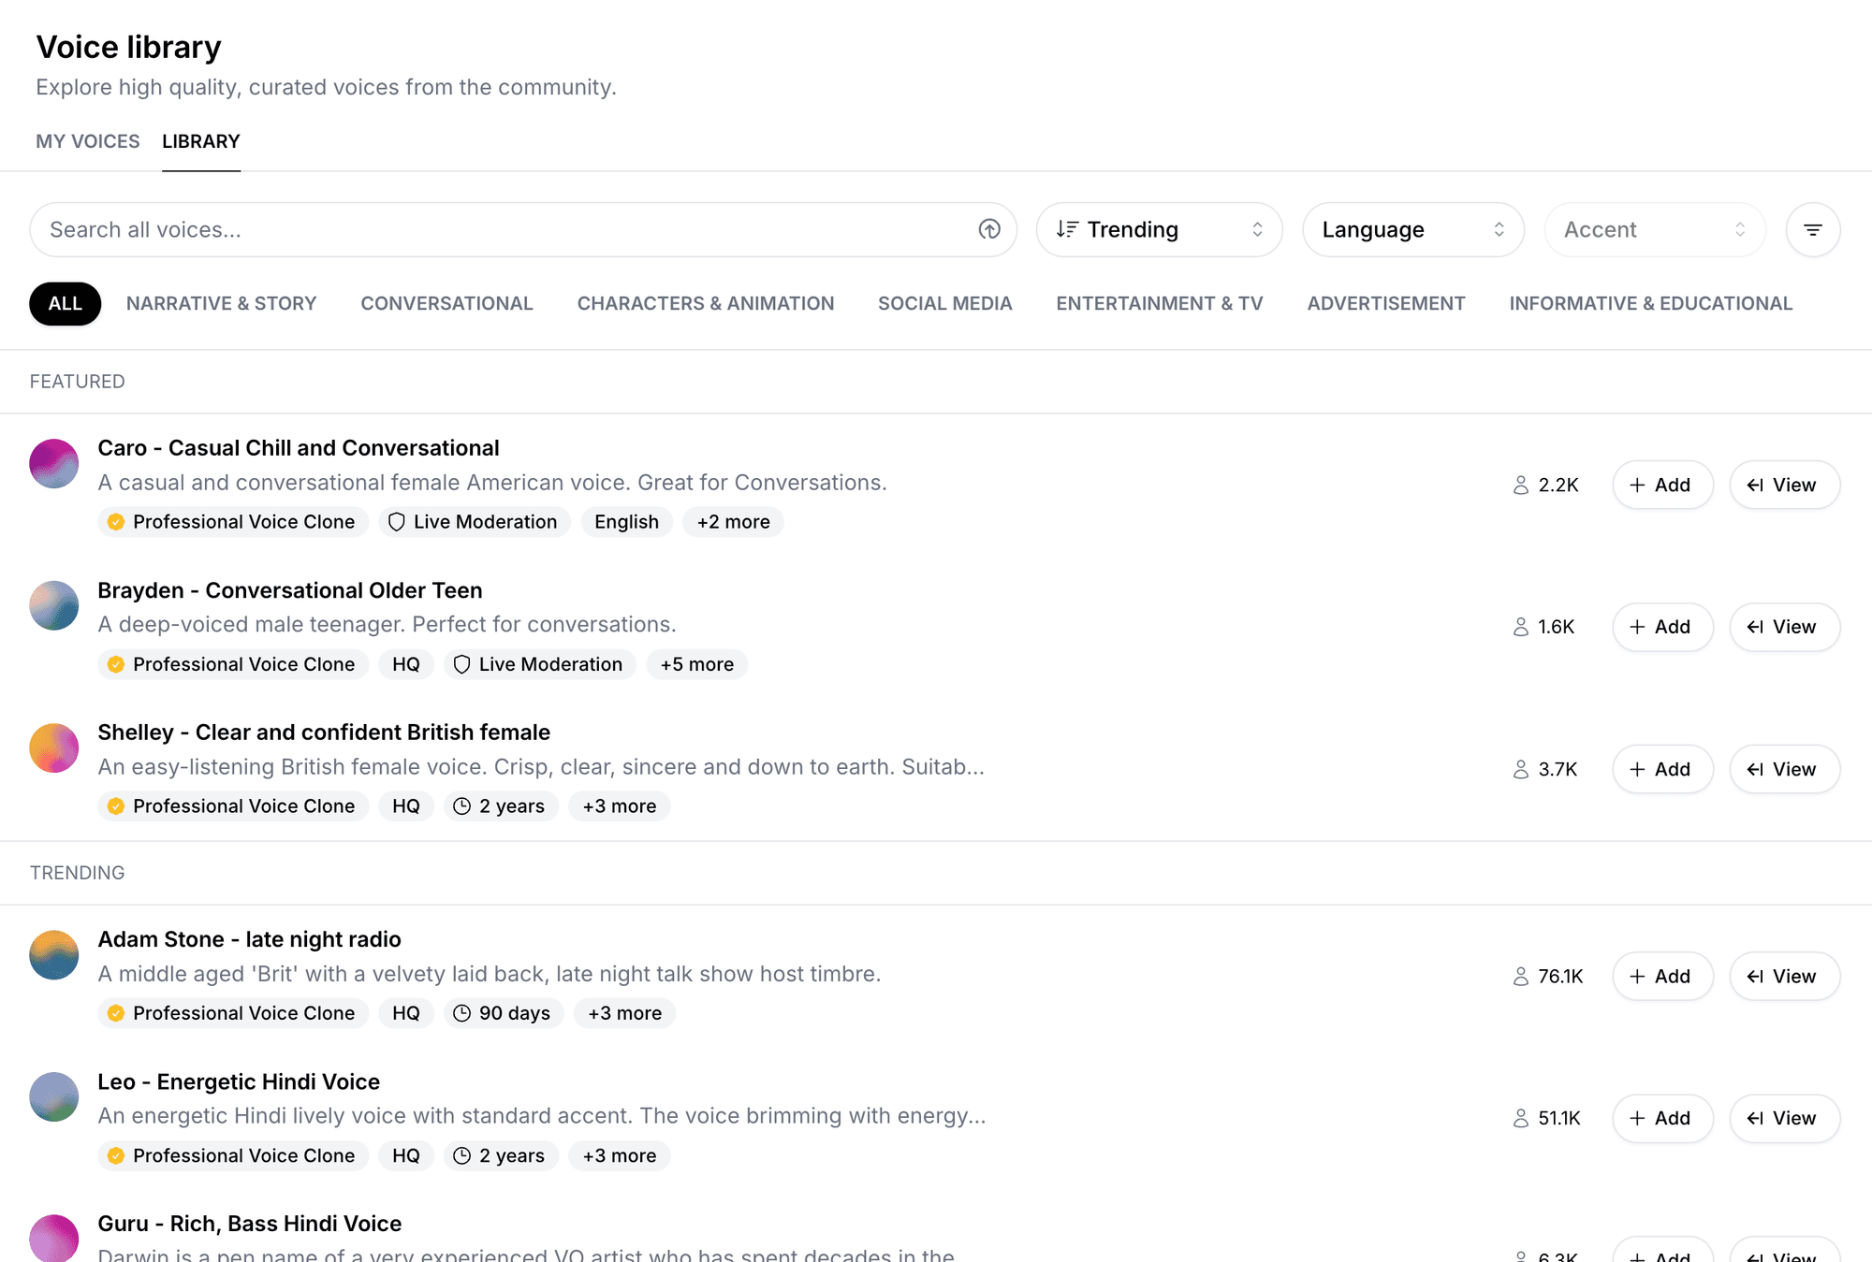Viewport: 1872px width, 1262px height.
Task: Open the Trending sort dropdown
Action: pos(1158,228)
